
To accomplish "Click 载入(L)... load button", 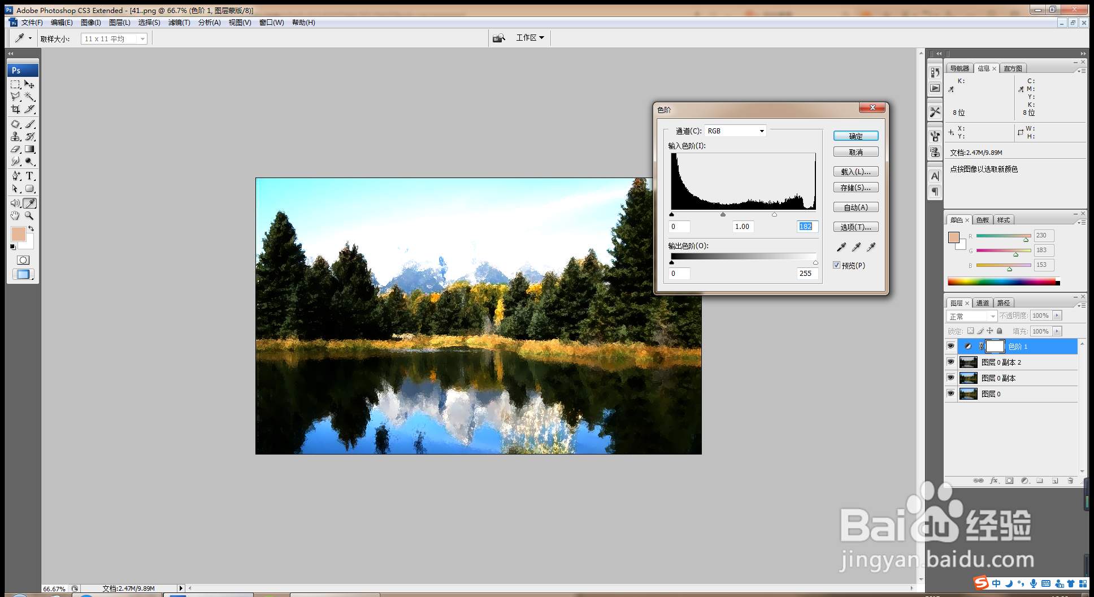I will point(856,171).
